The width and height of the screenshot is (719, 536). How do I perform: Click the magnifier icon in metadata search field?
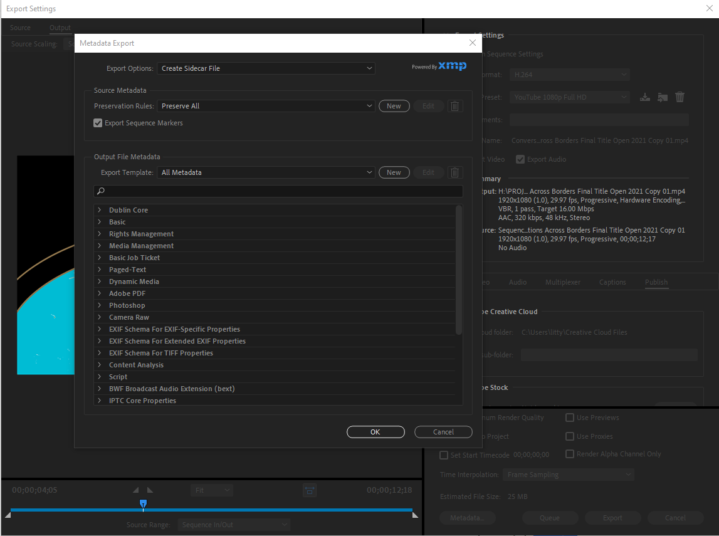point(101,190)
